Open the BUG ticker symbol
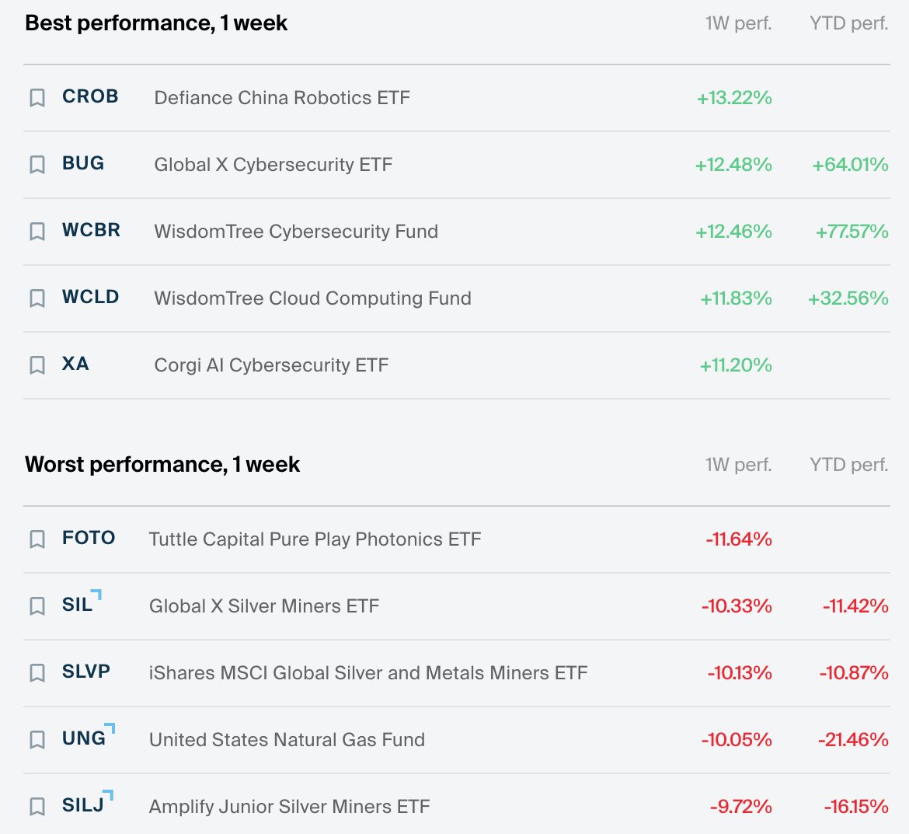Viewport: 909px width, 834px height. [83, 163]
